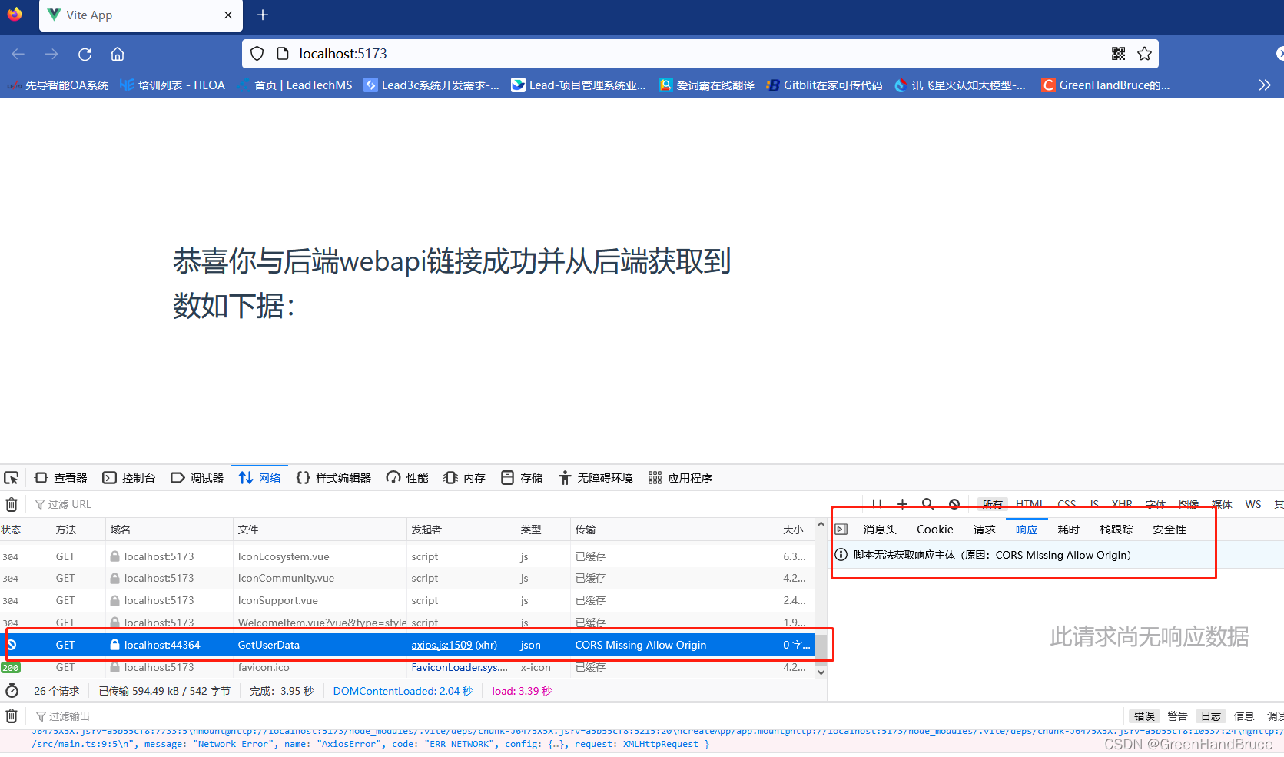Click the plus icon in network toolbar
The width and height of the screenshot is (1284, 757).
tap(902, 504)
